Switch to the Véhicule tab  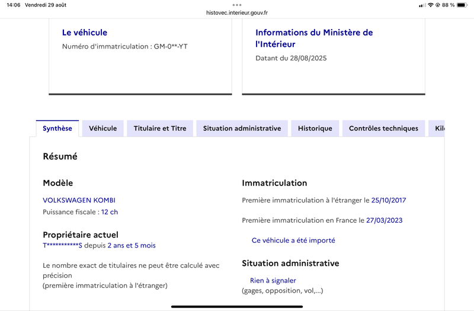[x=103, y=129]
